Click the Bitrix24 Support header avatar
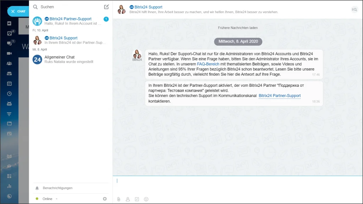Viewport: 363px width, 204px height. pos(122,10)
